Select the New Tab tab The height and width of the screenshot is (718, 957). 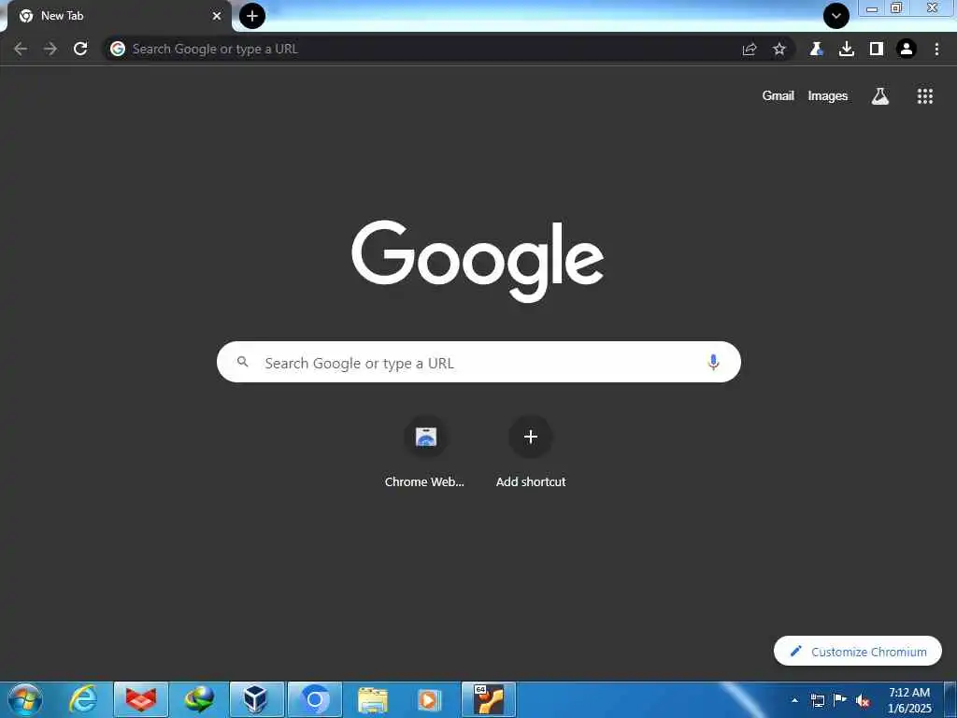(119, 16)
